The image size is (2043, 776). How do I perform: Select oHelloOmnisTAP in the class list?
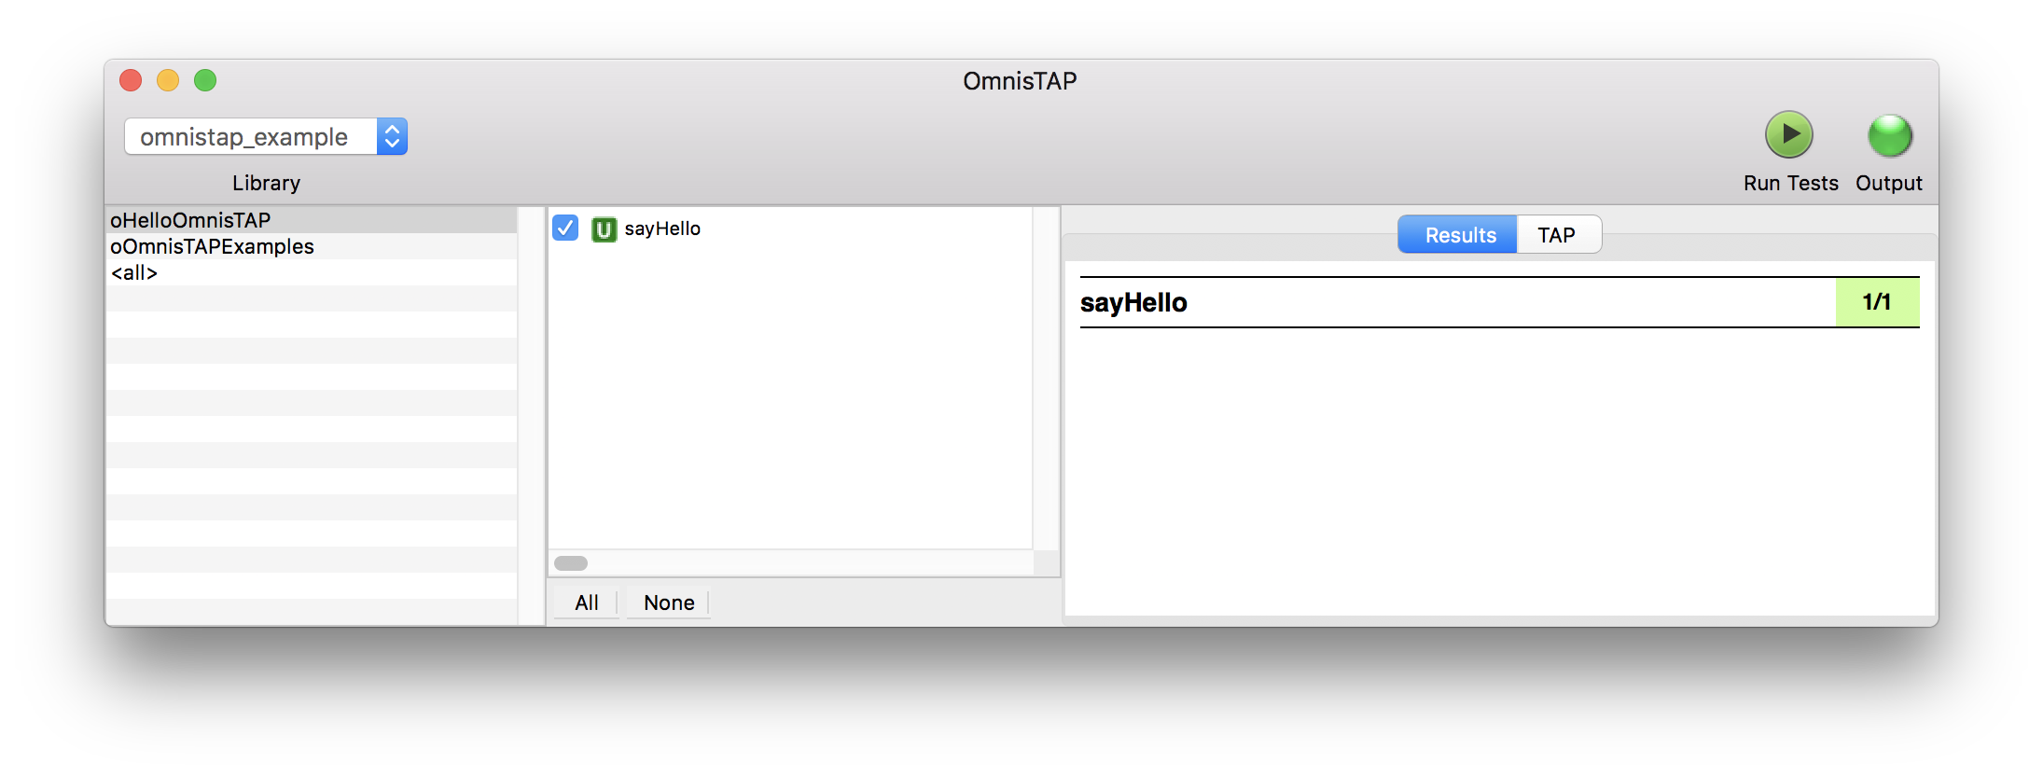[312, 220]
